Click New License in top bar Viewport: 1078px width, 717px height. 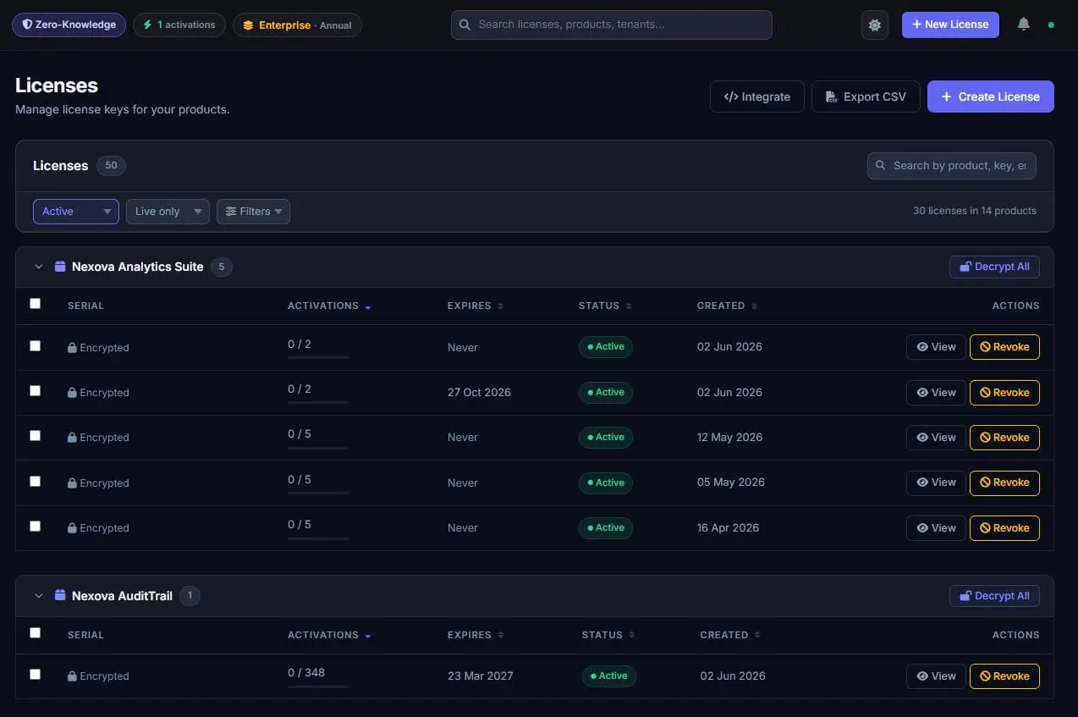[x=950, y=25]
